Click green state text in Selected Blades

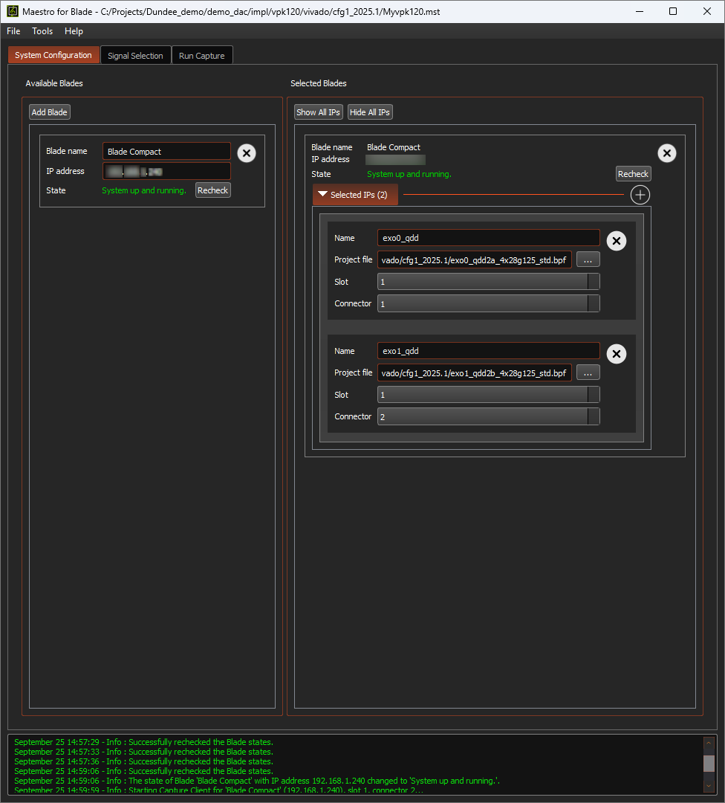click(409, 174)
